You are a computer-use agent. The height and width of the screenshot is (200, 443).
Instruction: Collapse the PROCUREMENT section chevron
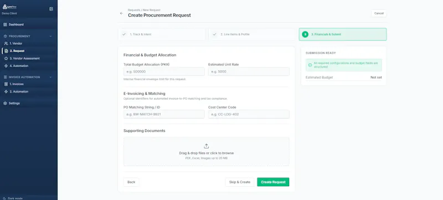(50, 36)
